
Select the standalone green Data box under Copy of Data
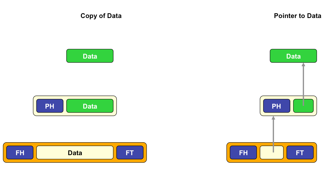pos(90,56)
